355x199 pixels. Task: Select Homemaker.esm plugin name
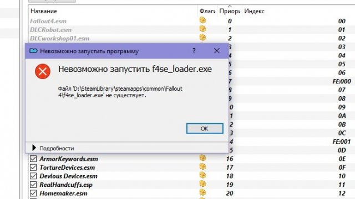pos(63,193)
